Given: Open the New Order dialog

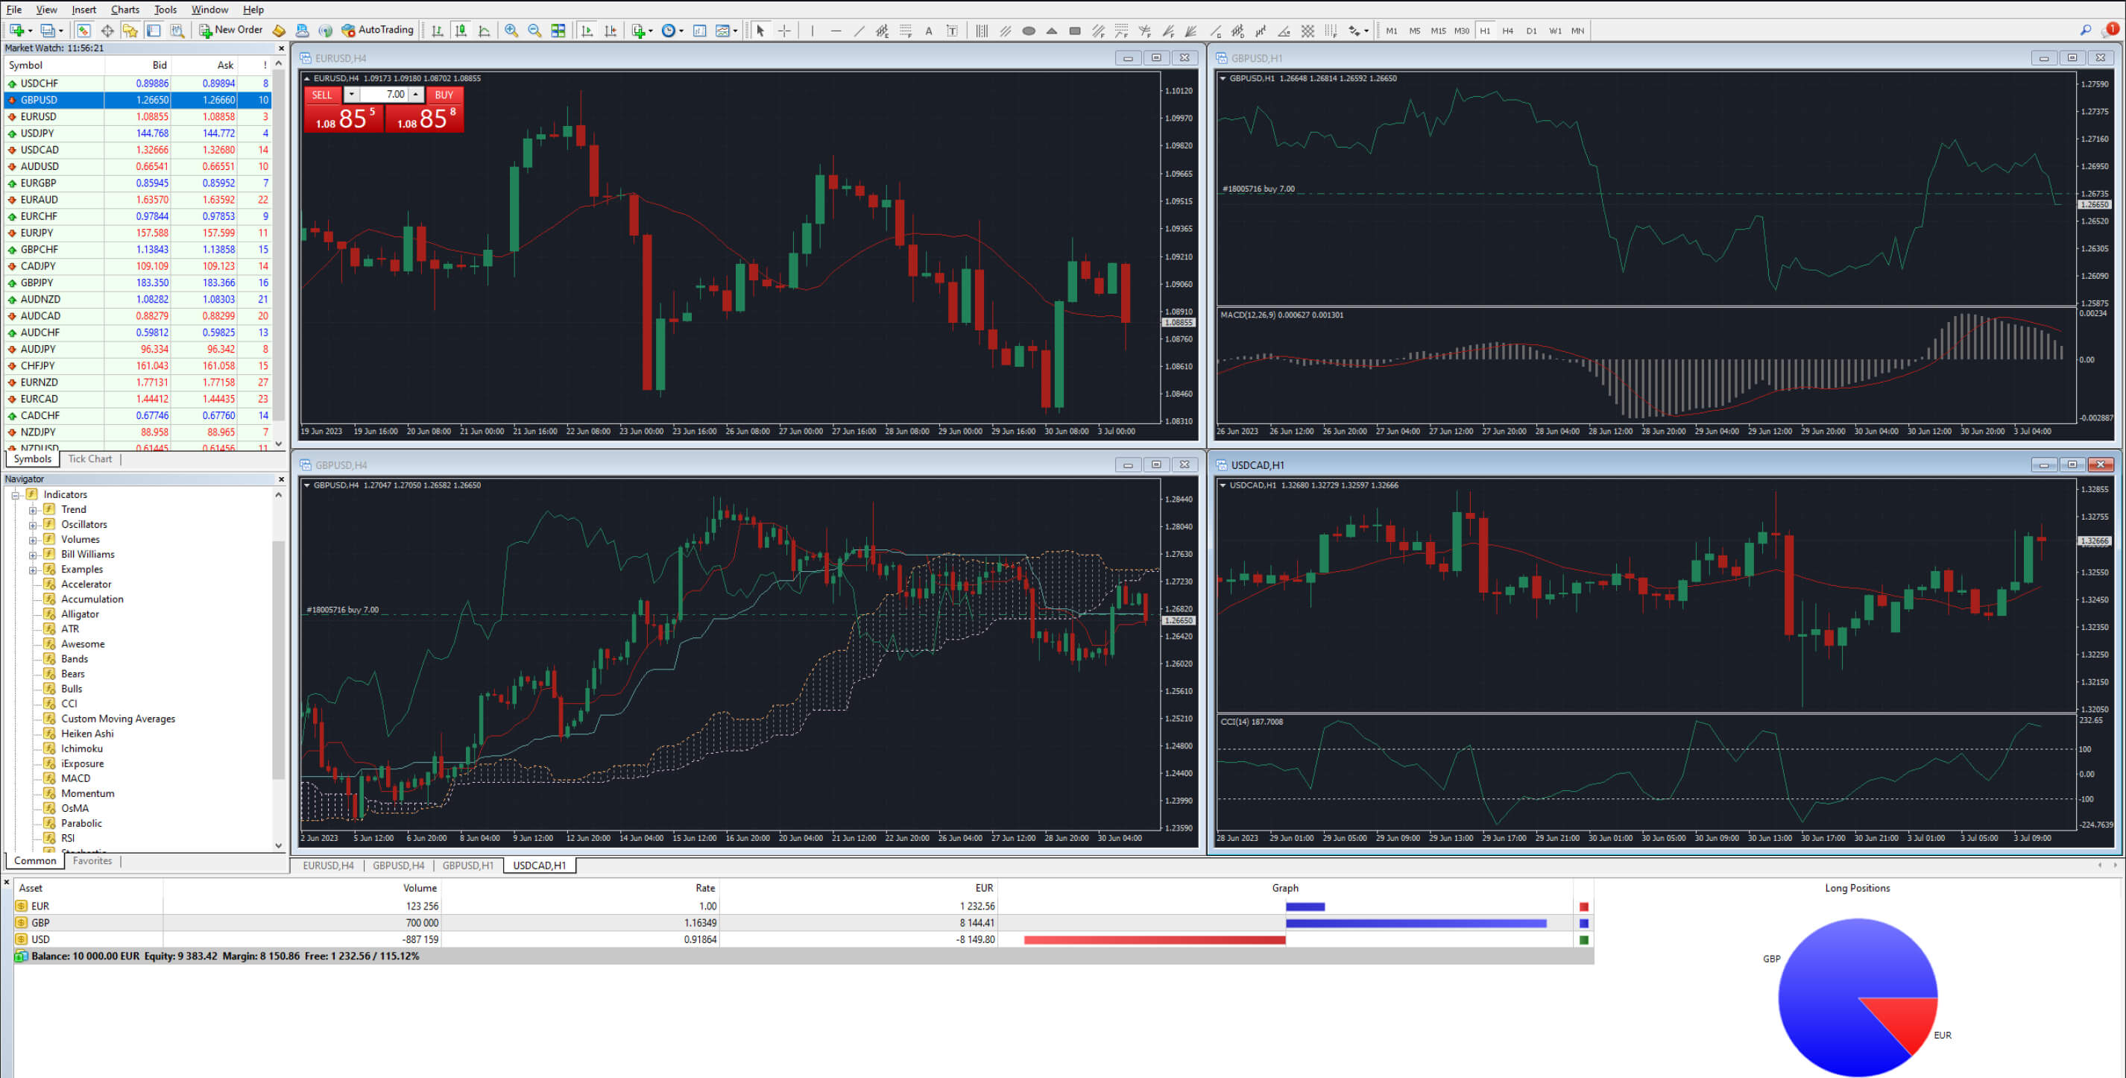Looking at the screenshot, I should click(x=230, y=31).
